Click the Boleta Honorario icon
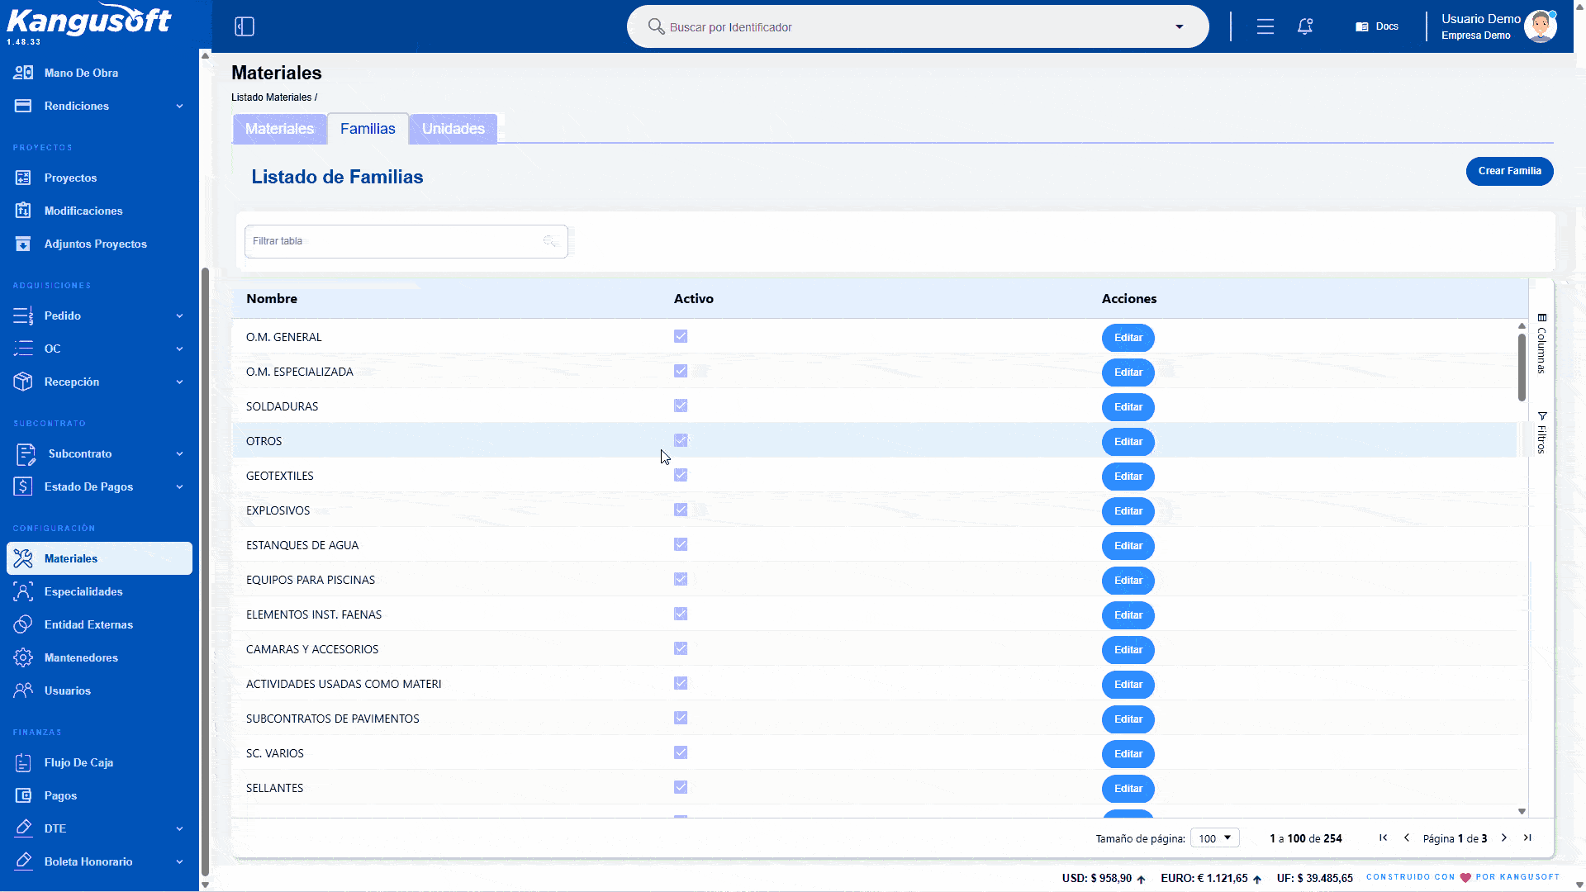Viewport: 1586px width, 892px height. click(x=23, y=861)
